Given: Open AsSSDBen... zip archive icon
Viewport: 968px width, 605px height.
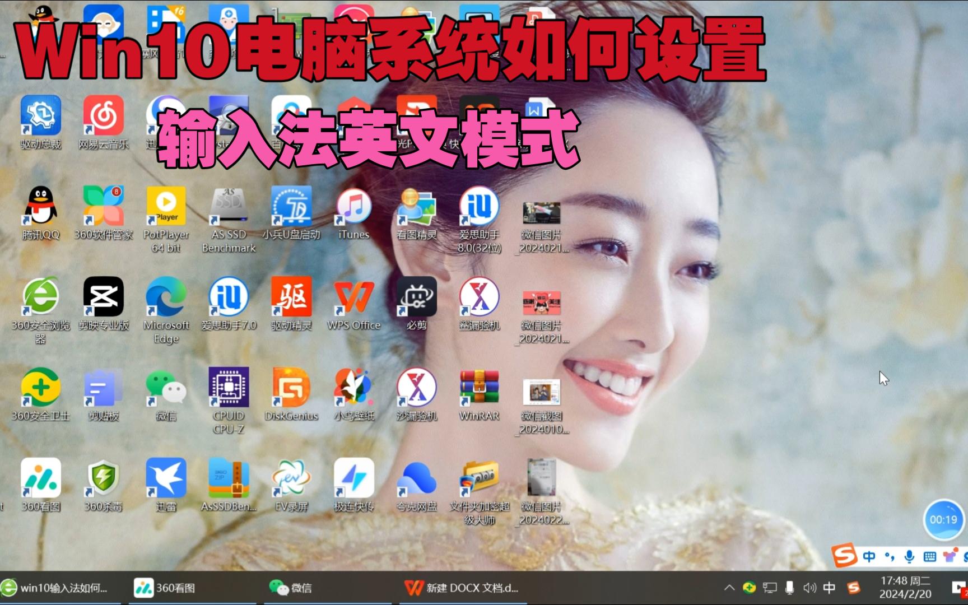Looking at the screenshot, I should click(x=229, y=486).
